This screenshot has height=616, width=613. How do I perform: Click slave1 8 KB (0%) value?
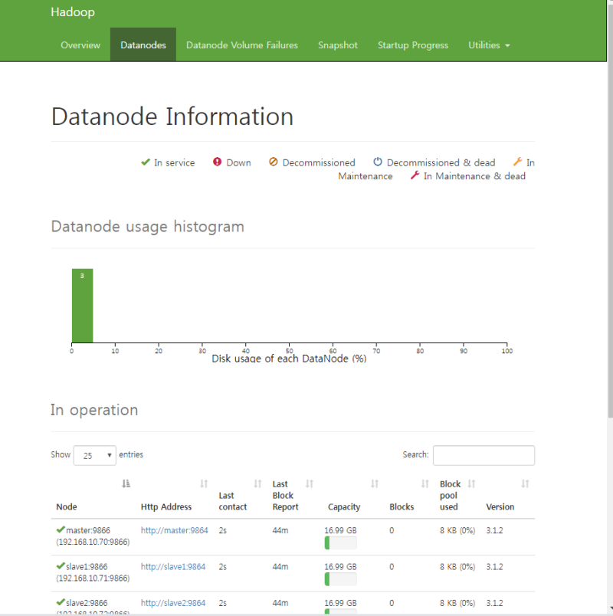pyautogui.click(x=457, y=566)
